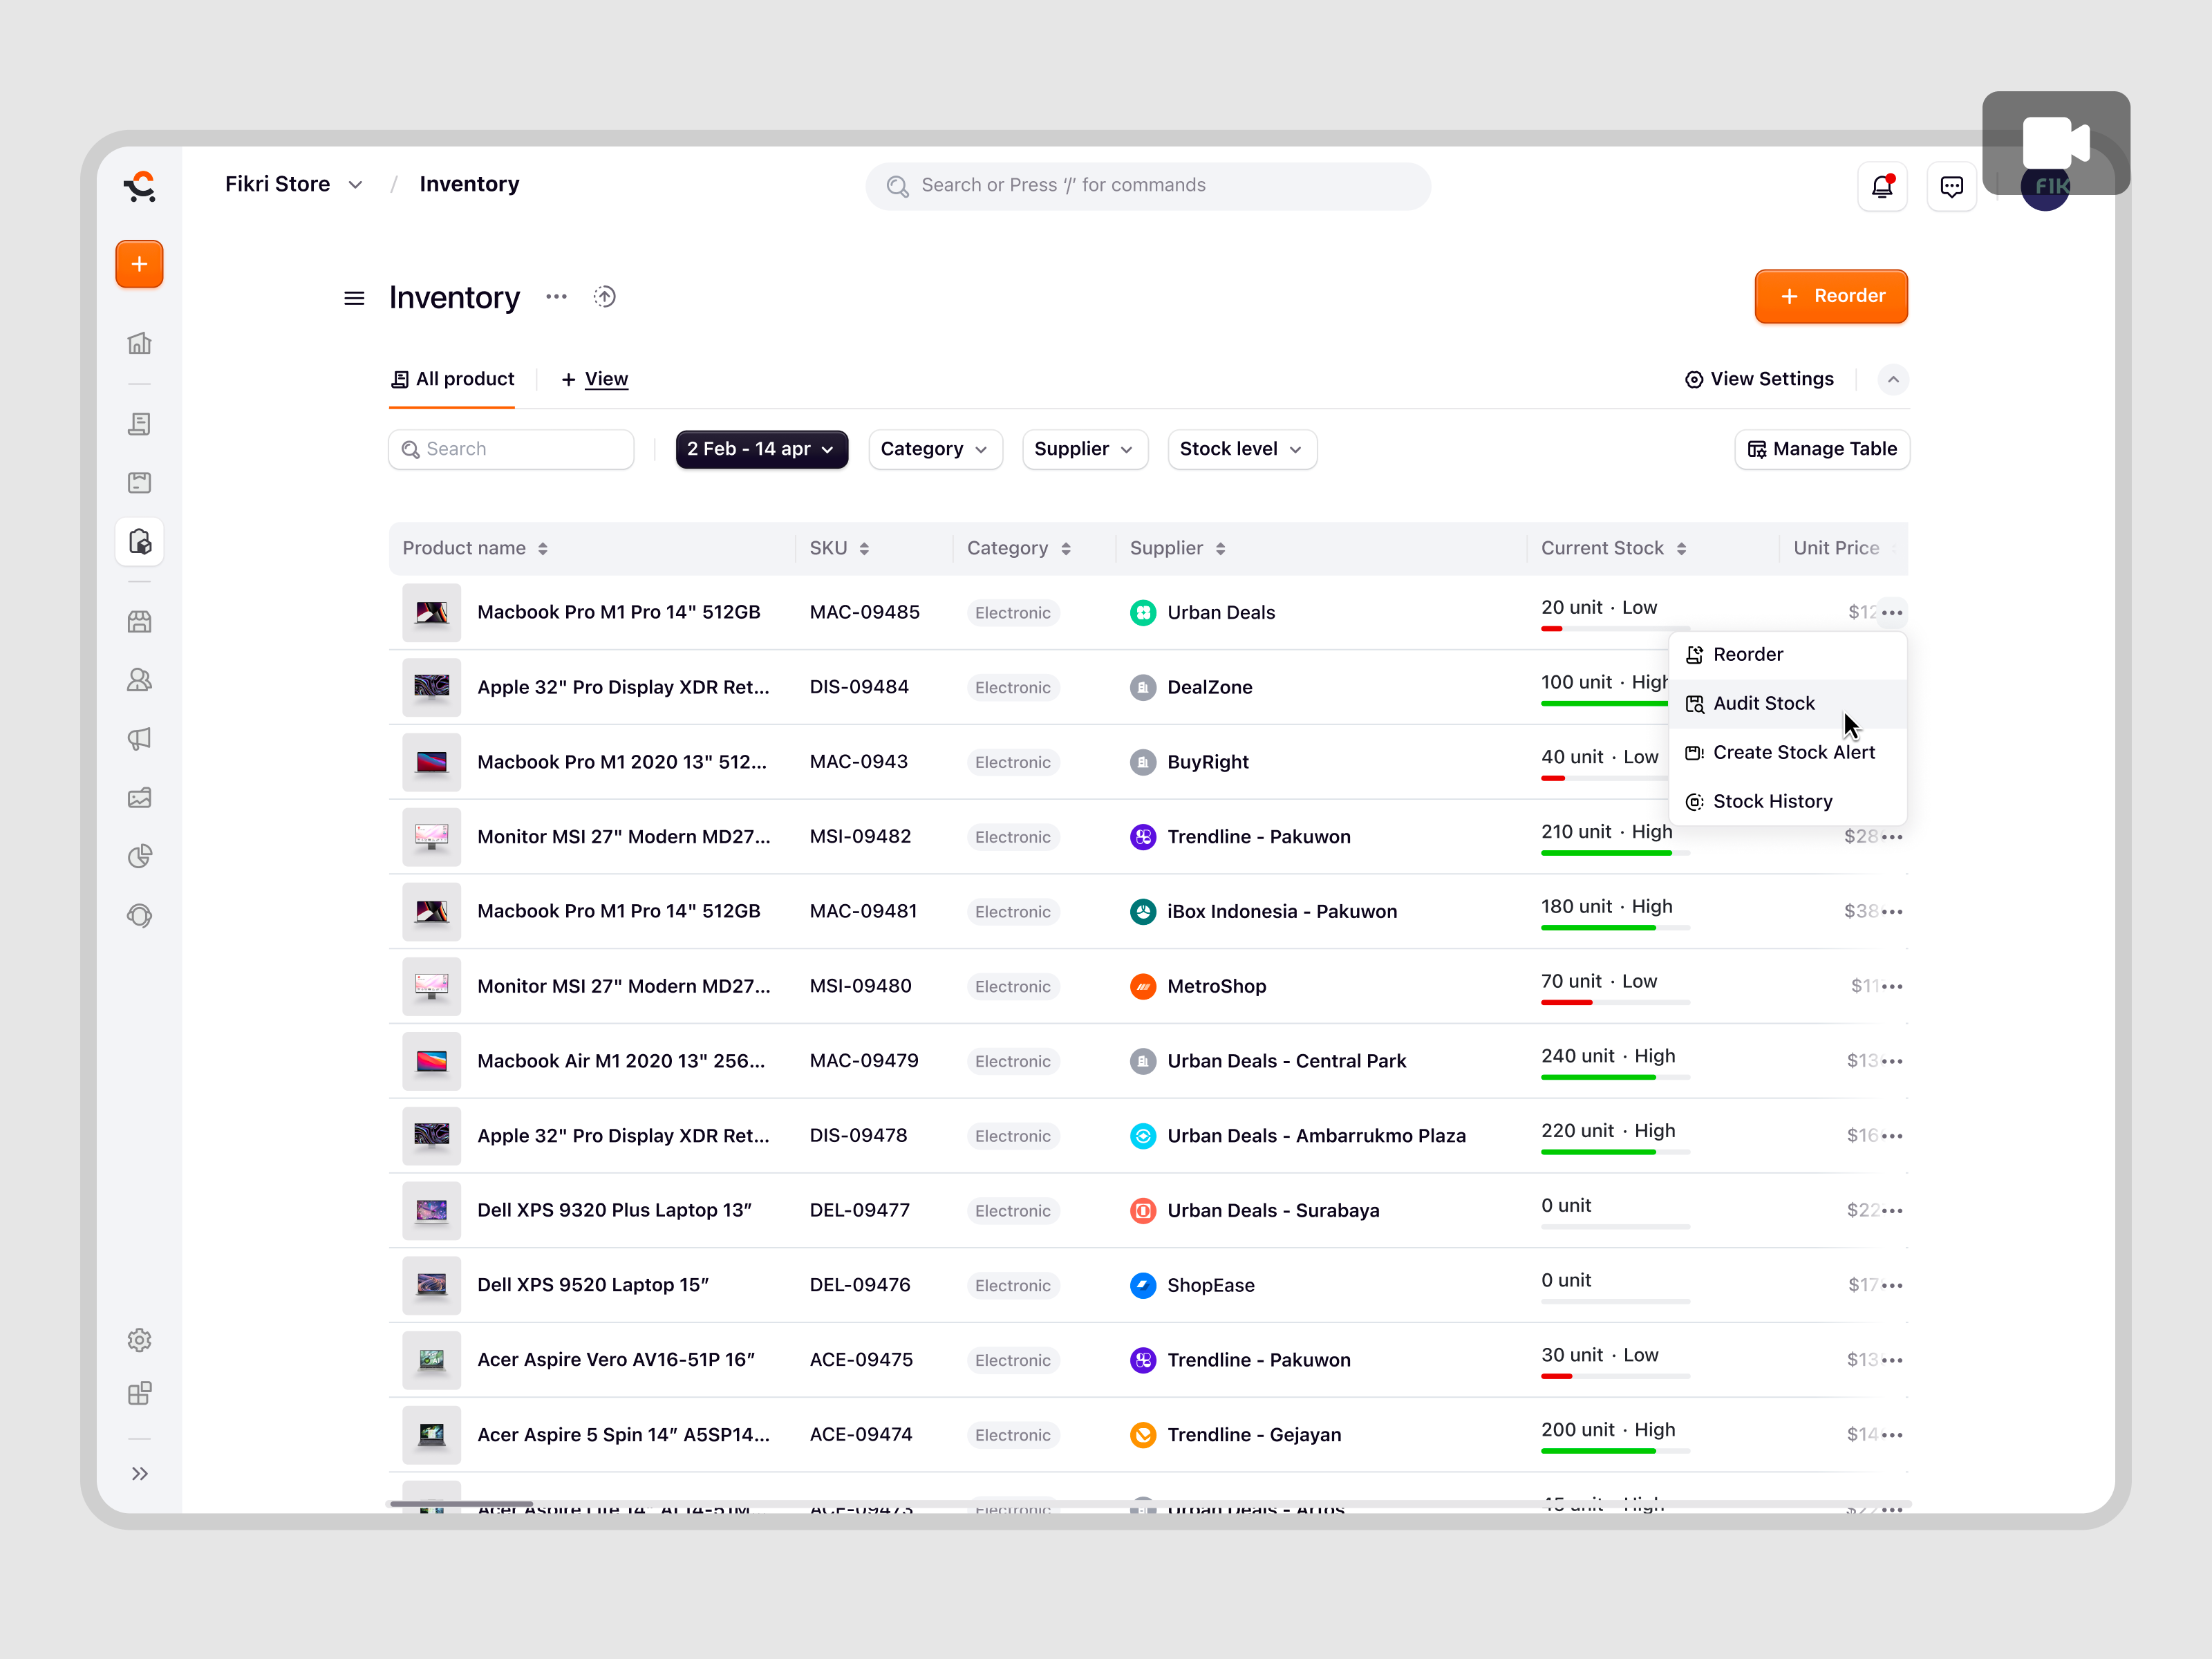Select the Store icon in the sidebar
Viewport: 2212px width, 1659px height.
[139, 621]
